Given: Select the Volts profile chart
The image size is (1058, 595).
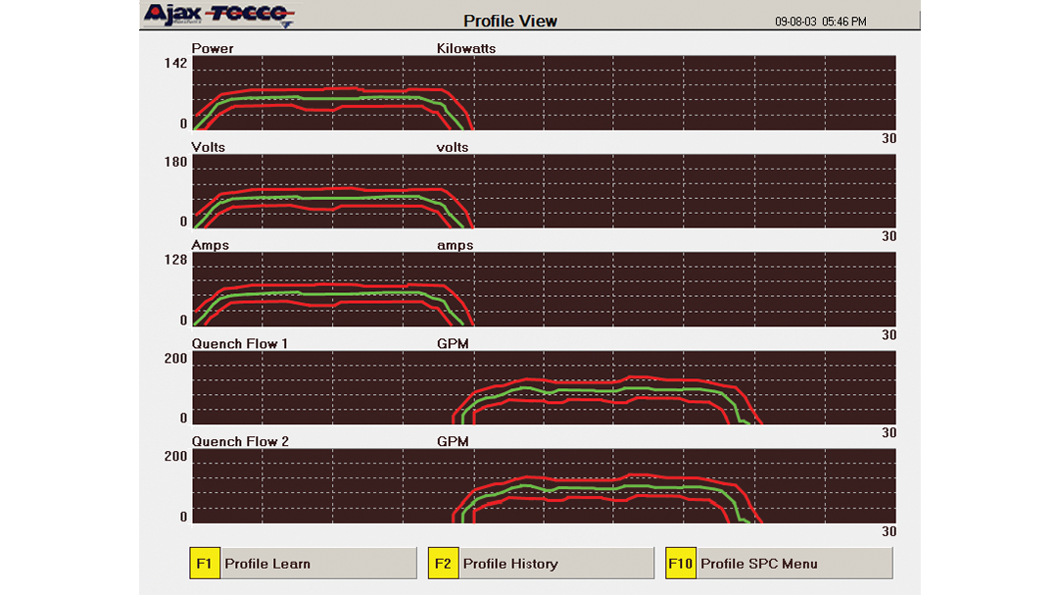Looking at the screenshot, I should pyautogui.click(x=544, y=191).
